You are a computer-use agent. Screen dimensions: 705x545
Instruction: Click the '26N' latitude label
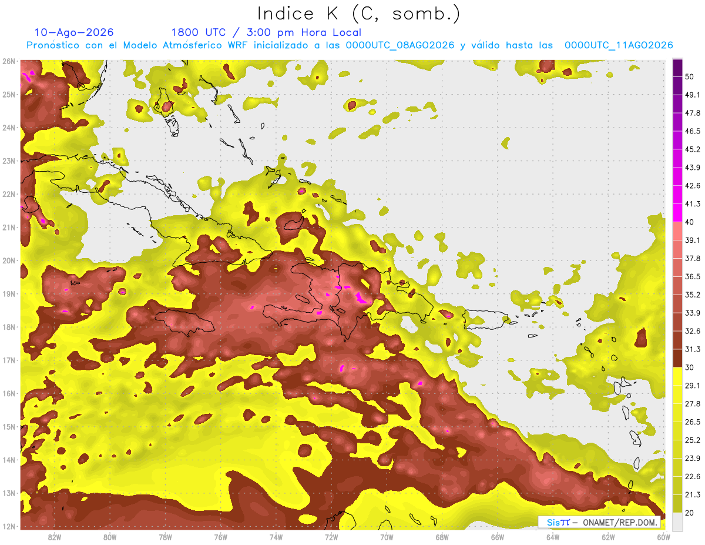pyautogui.click(x=9, y=61)
